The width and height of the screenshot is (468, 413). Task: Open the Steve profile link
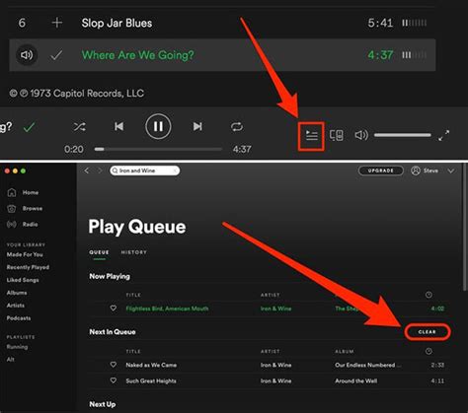point(430,171)
